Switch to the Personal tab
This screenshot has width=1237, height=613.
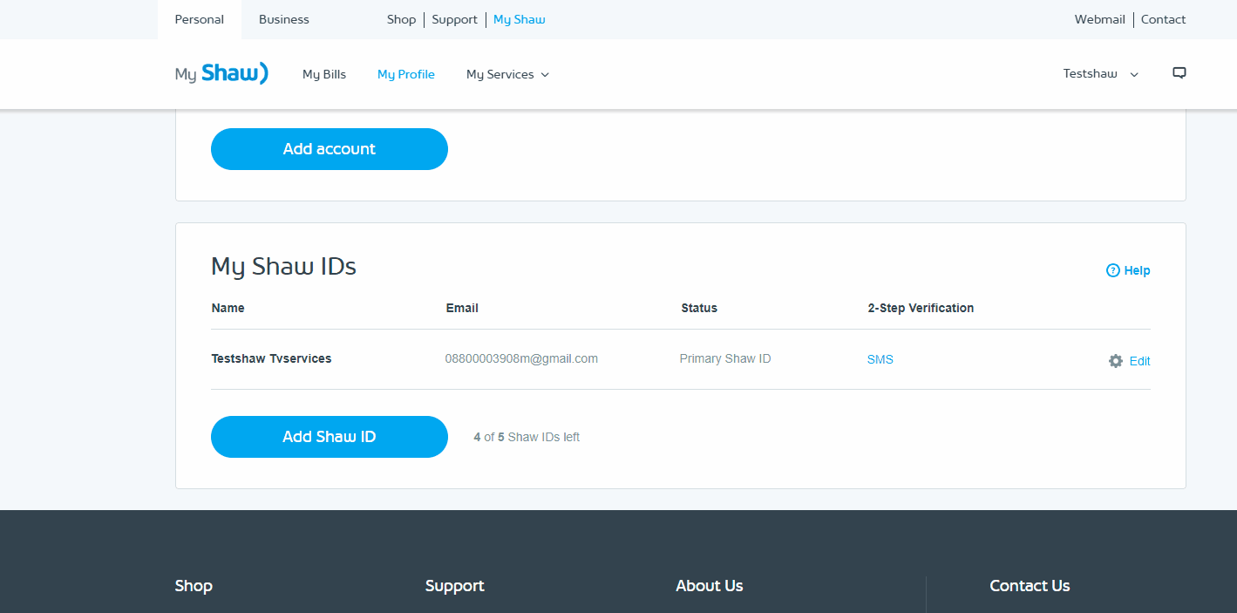point(200,19)
